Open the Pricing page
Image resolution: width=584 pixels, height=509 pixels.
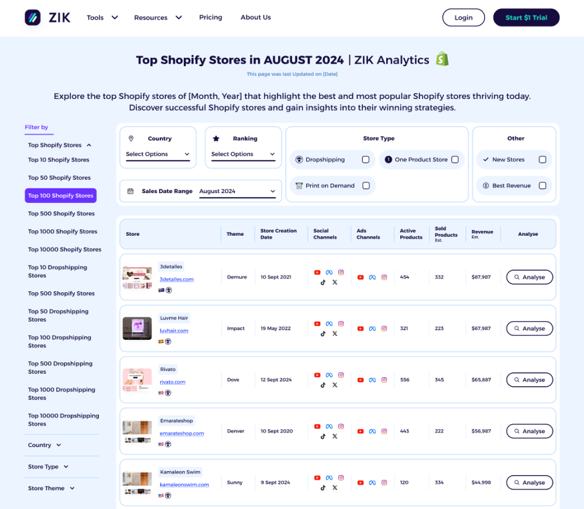tap(211, 17)
